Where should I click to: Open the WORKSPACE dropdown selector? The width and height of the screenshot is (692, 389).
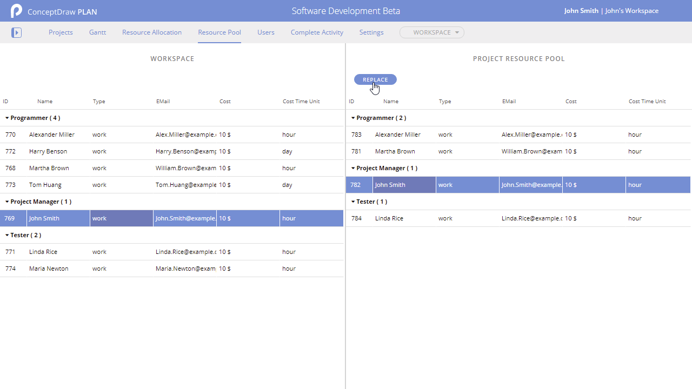(x=432, y=32)
